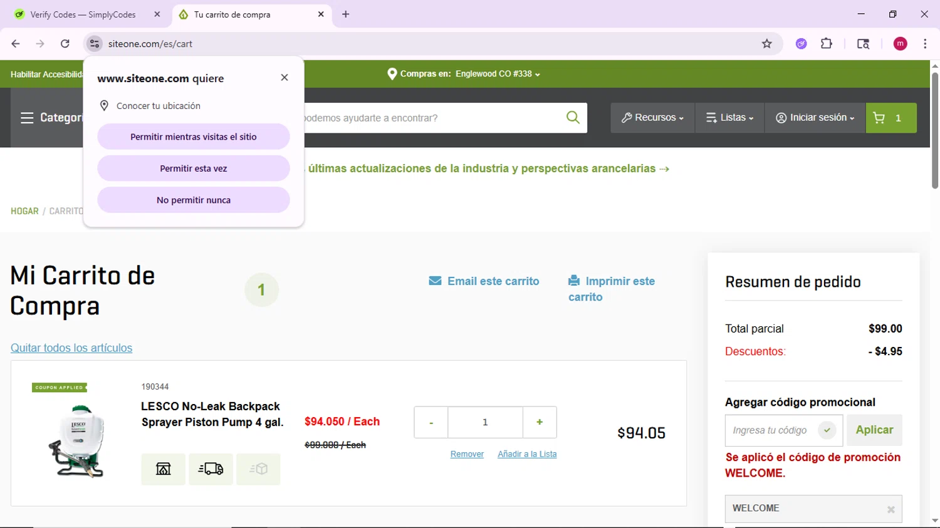940x528 pixels.
Task: Click the sprayer product thumbnail
Action: (x=78, y=440)
